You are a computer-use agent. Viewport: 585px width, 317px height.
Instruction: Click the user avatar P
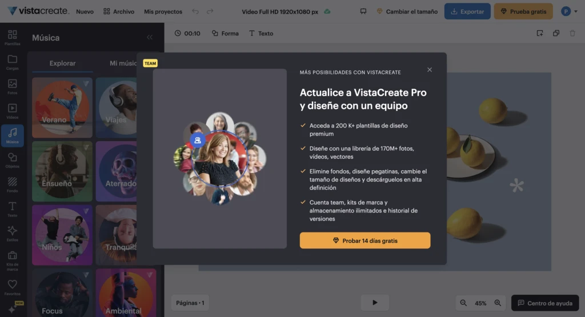[x=566, y=11]
